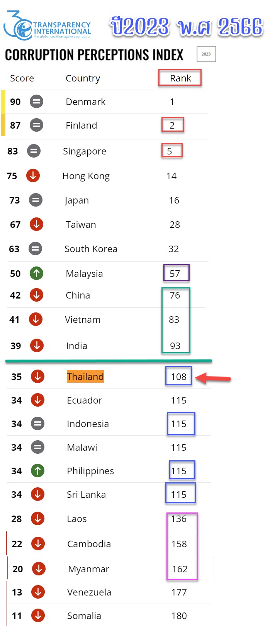Select the Singapore country name
The width and height of the screenshot is (280, 626).
tap(85, 151)
